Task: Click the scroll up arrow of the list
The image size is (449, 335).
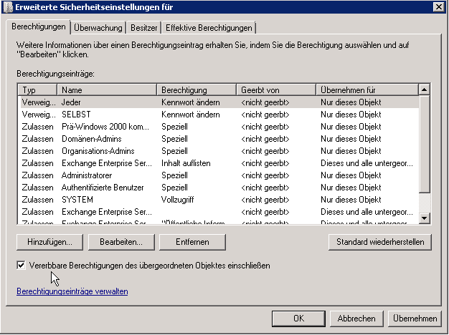Action: [x=425, y=89]
